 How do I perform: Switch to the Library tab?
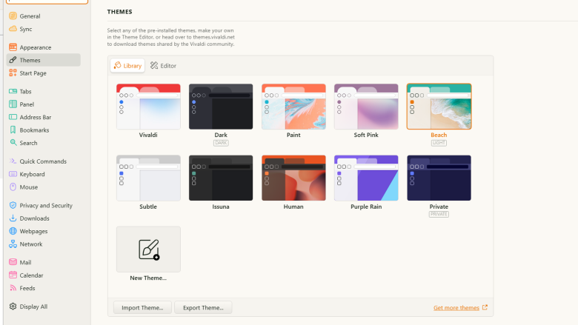(x=127, y=66)
